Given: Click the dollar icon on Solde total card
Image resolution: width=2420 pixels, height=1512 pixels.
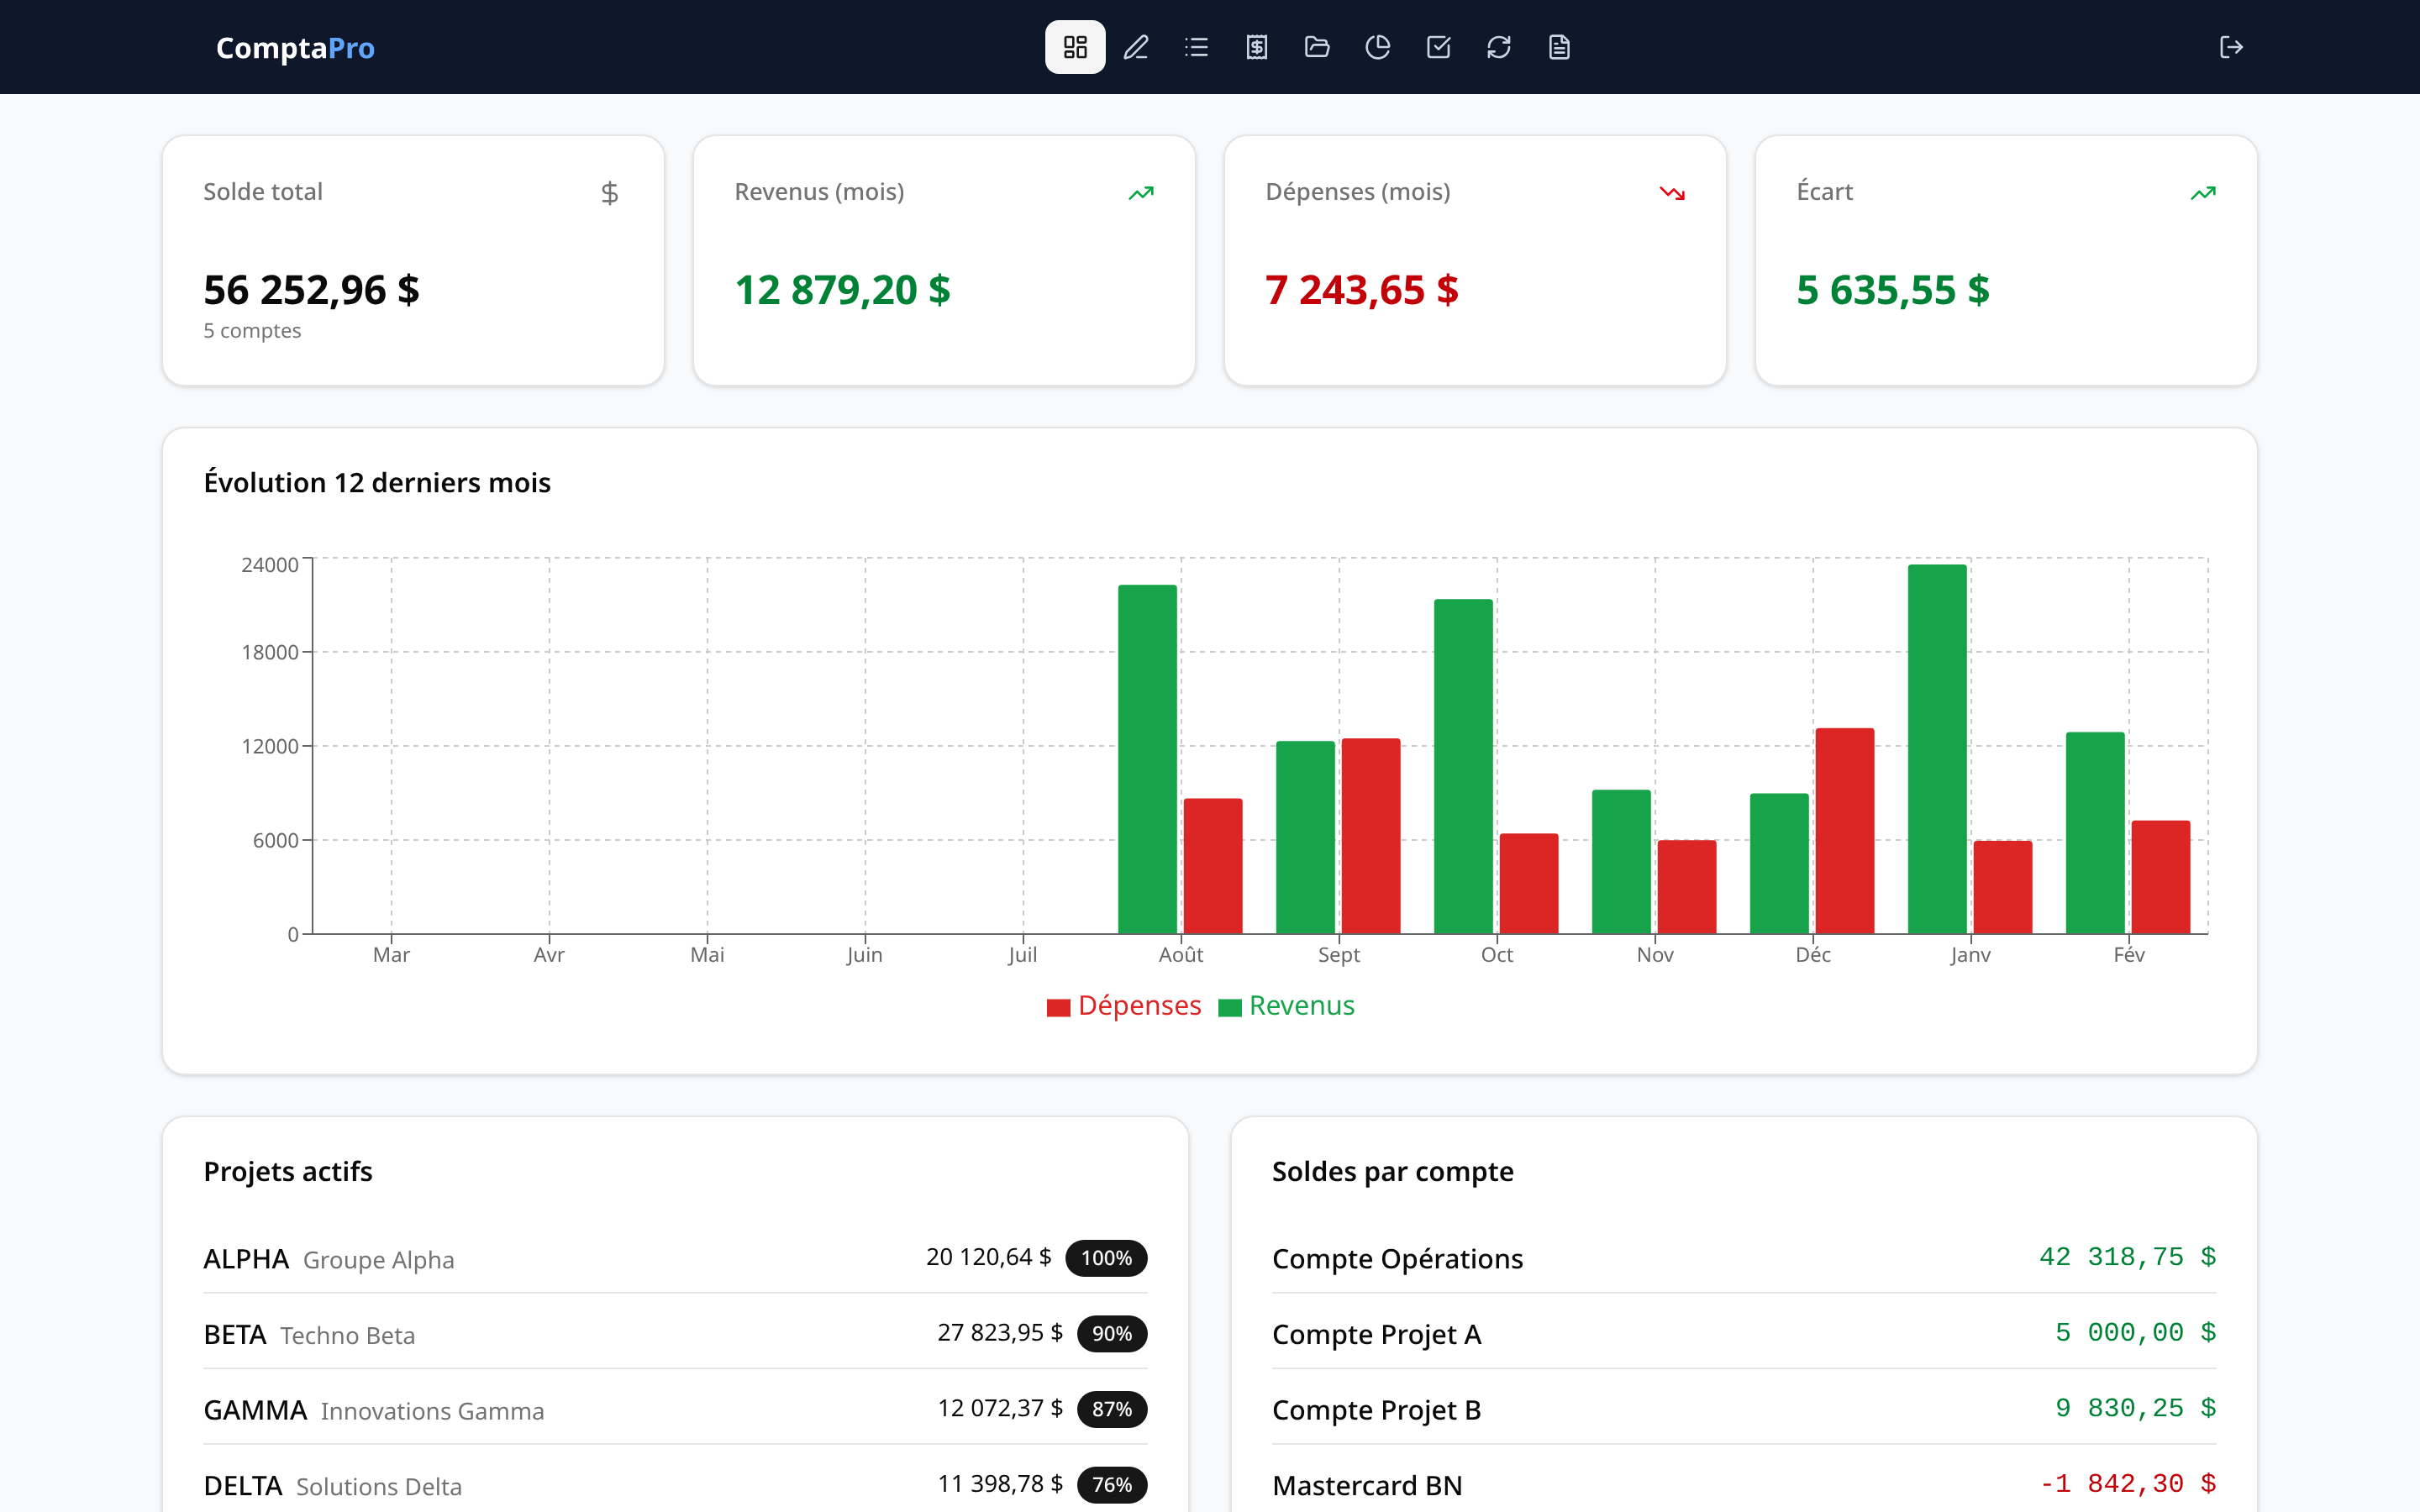Looking at the screenshot, I should [x=610, y=192].
